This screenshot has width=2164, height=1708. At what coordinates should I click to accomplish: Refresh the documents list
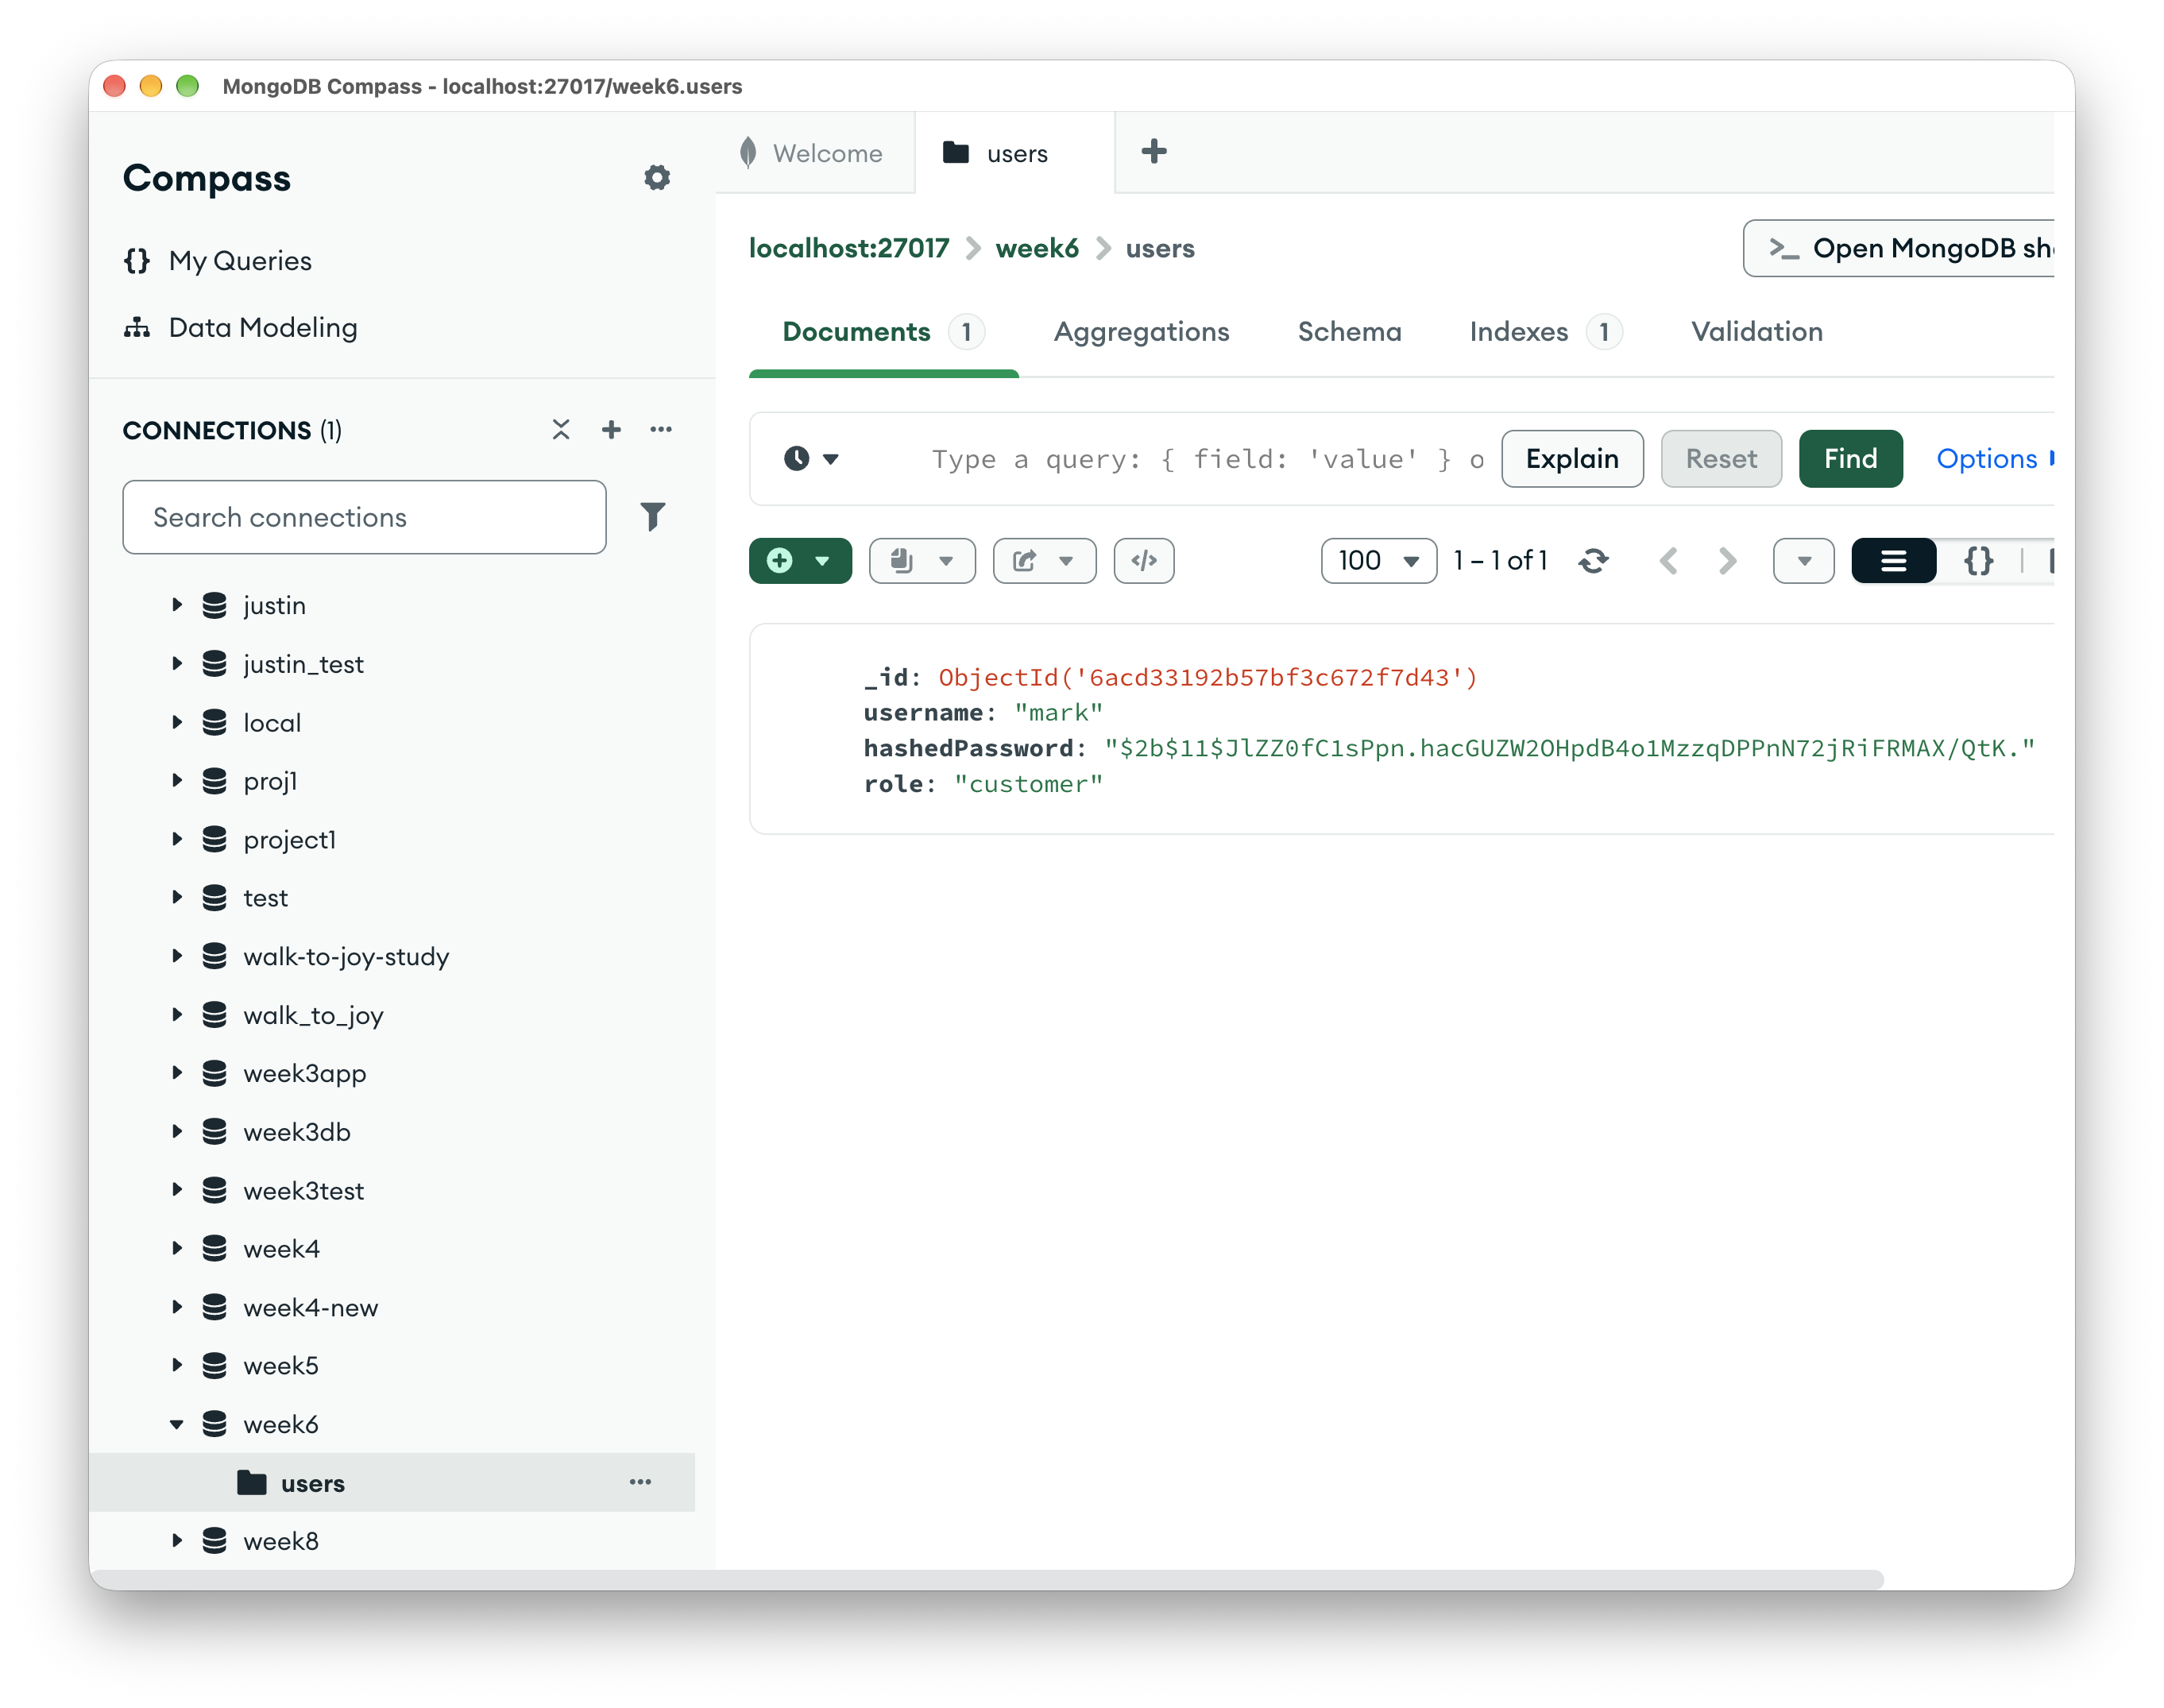[x=1594, y=561]
